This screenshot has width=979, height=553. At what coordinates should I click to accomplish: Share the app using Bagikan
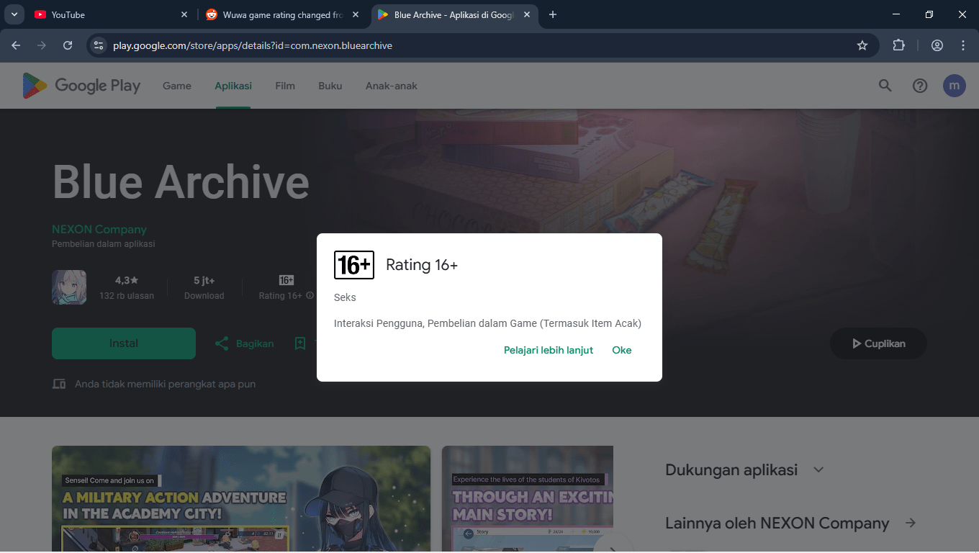(x=245, y=343)
